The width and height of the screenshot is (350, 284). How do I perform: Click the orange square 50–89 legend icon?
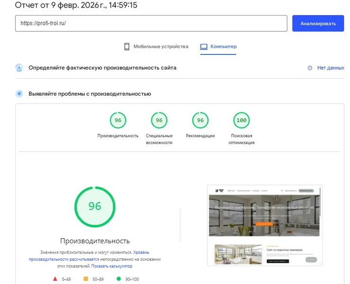click(86, 279)
